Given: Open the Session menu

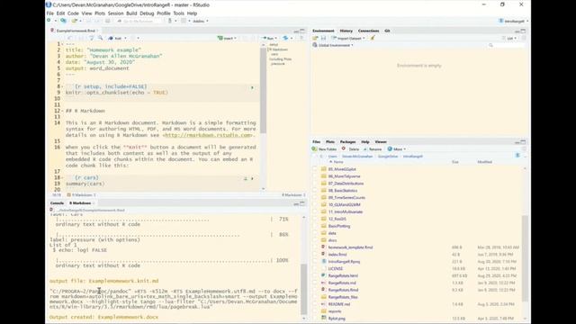Looking at the screenshot, I should [x=115, y=13].
